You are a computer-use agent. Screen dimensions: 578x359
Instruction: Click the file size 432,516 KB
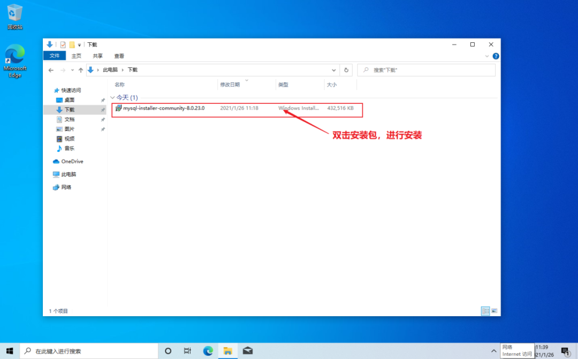[x=340, y=108]
